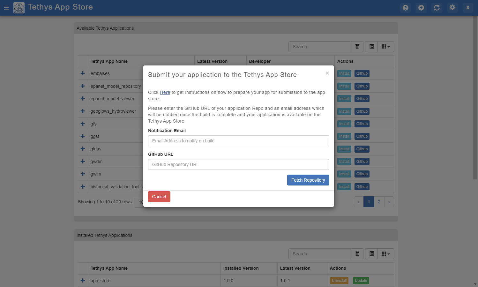
Task: Open Github for the gldas app
Action: (x=362, y=149)
